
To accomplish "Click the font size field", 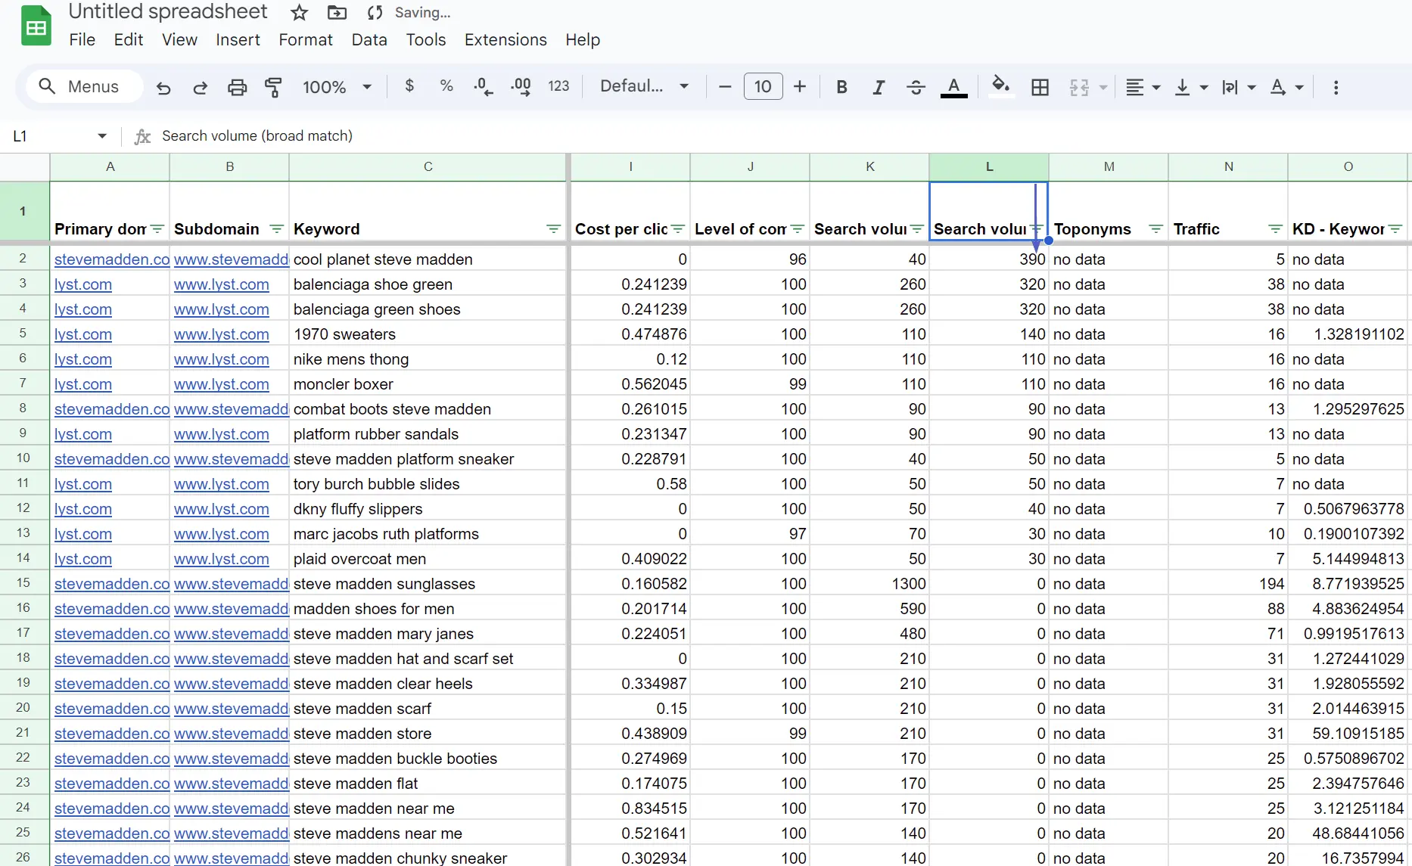I will 763,86.
